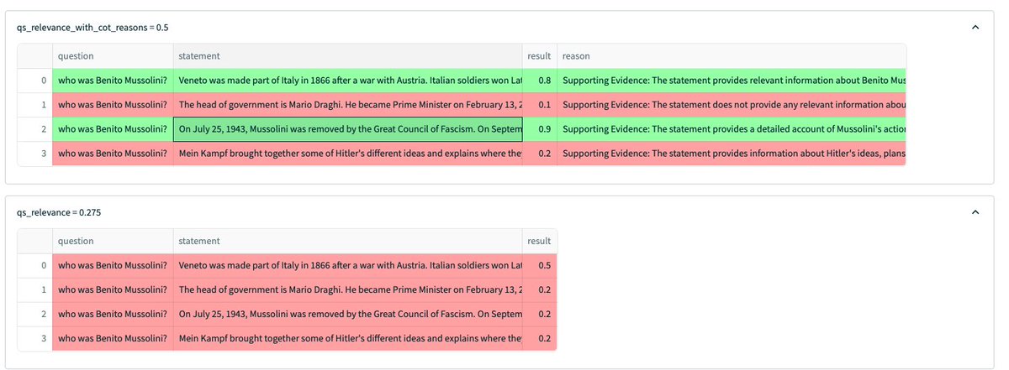Click 'statement' column header in top table
1009x370 pixels.
pyautogui.click(x=347, y=55)
